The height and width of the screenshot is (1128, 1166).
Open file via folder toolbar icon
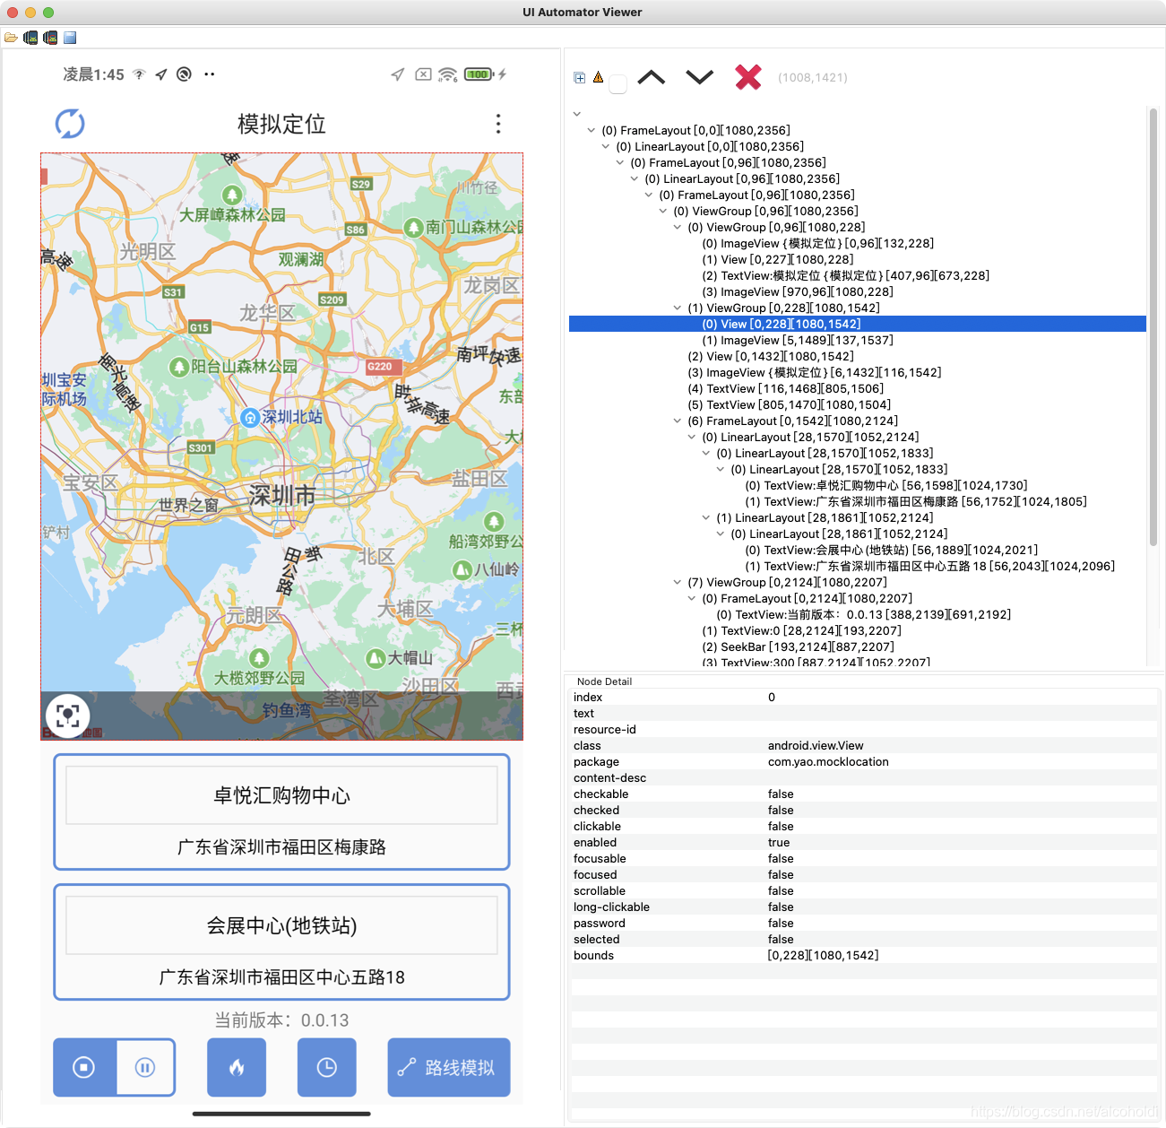[x=11, y=38]
